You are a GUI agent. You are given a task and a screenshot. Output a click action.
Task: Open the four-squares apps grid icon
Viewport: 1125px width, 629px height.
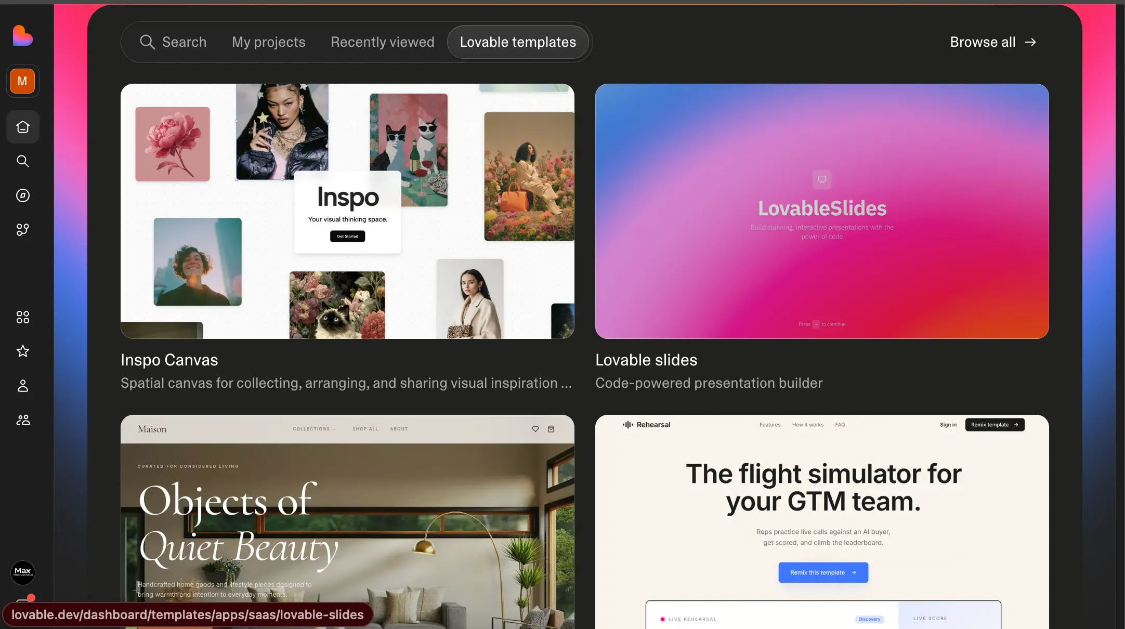(x=23, y=317)
